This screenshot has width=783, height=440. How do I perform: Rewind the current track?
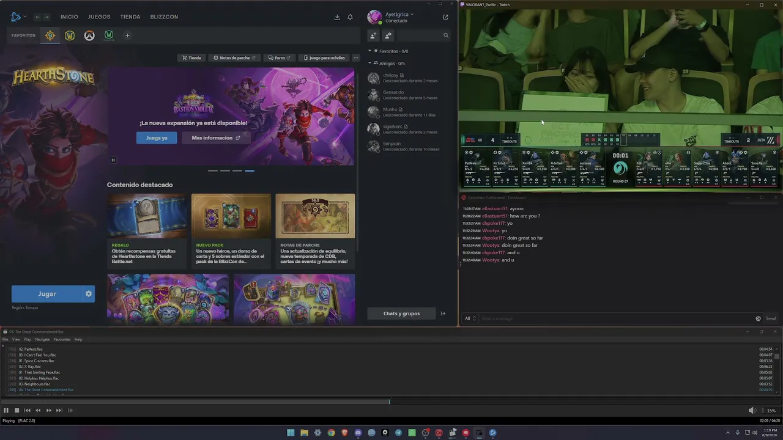(38, 411)
